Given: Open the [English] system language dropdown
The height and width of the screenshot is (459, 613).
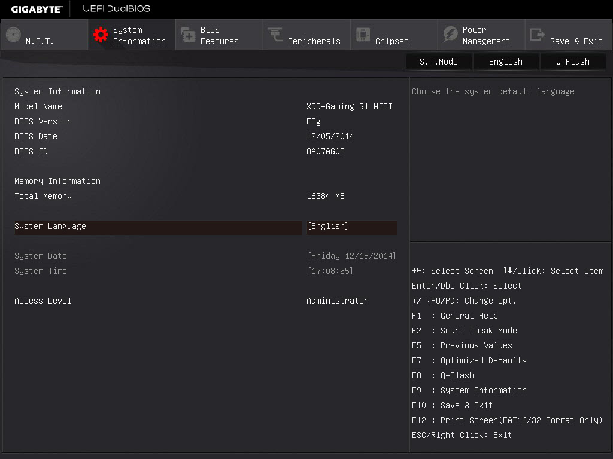Looking at the screenshot, I should point(352,227).
